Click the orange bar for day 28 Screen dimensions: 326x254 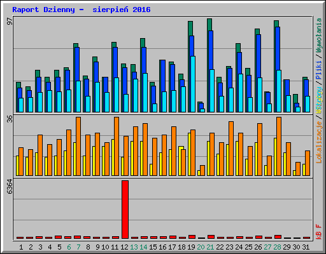279,146
